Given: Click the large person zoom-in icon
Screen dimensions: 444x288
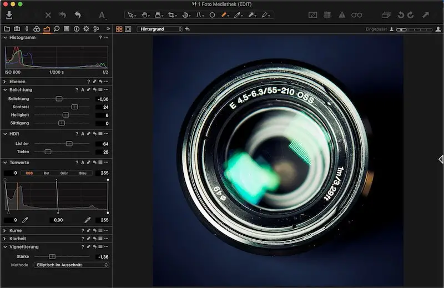Looking at the screenshot, I should [438, 29].
